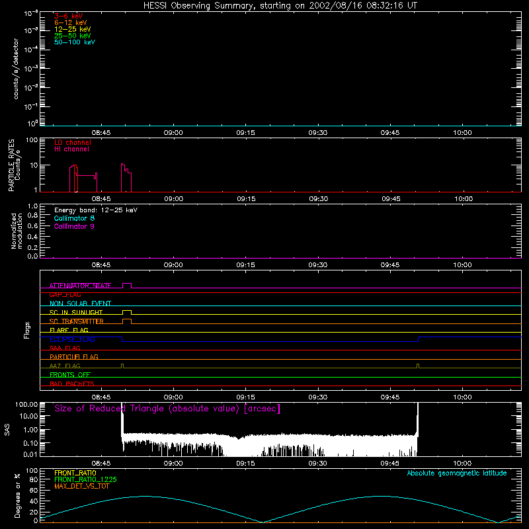529x529 pixels.
Task: Select the NON_SOLAR_EVENT flag label
Action: [80, 304]
